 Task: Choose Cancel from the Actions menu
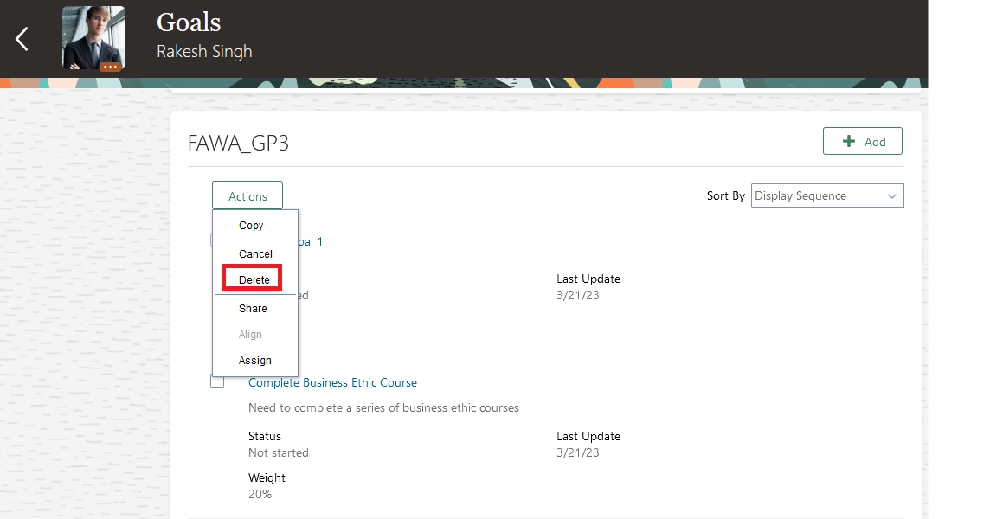(x=255, y=253)
